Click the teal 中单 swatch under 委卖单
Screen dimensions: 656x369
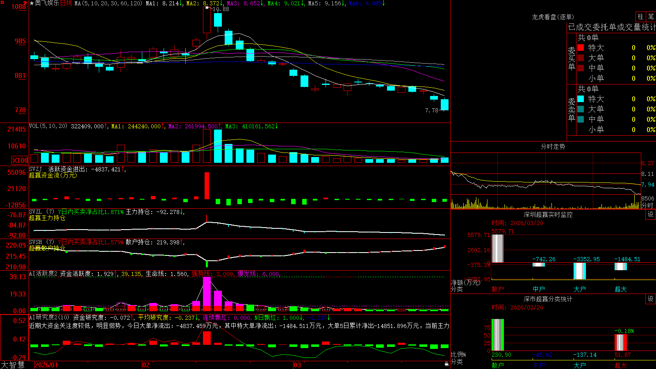click(x=581, y=119)
